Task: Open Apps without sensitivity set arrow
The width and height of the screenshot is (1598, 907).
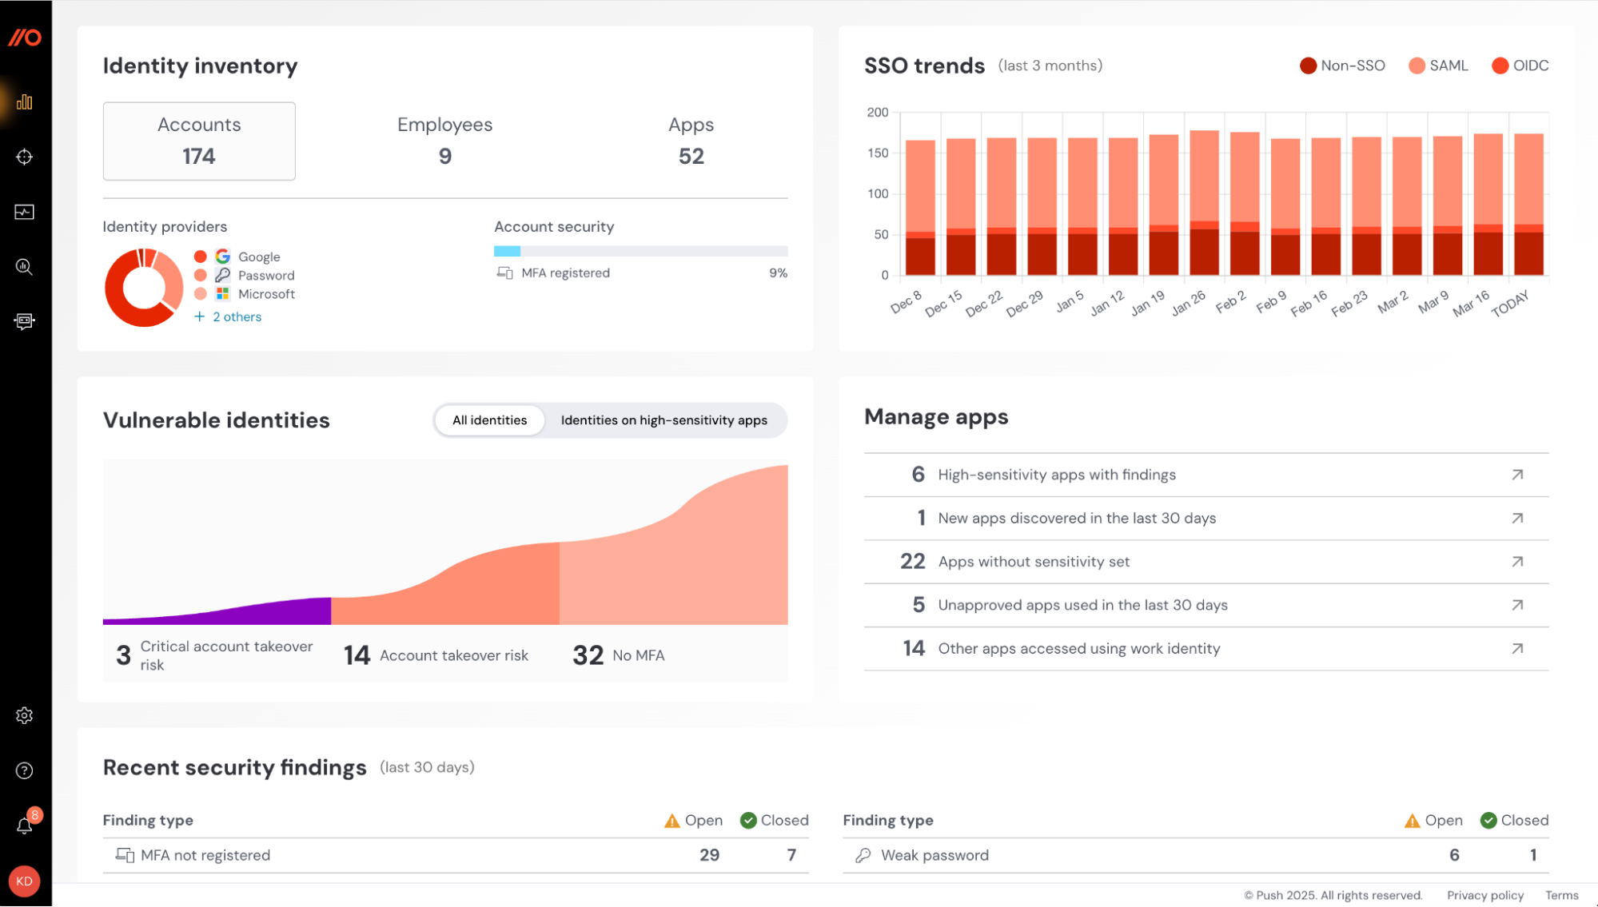Action: coord(1516,562)
